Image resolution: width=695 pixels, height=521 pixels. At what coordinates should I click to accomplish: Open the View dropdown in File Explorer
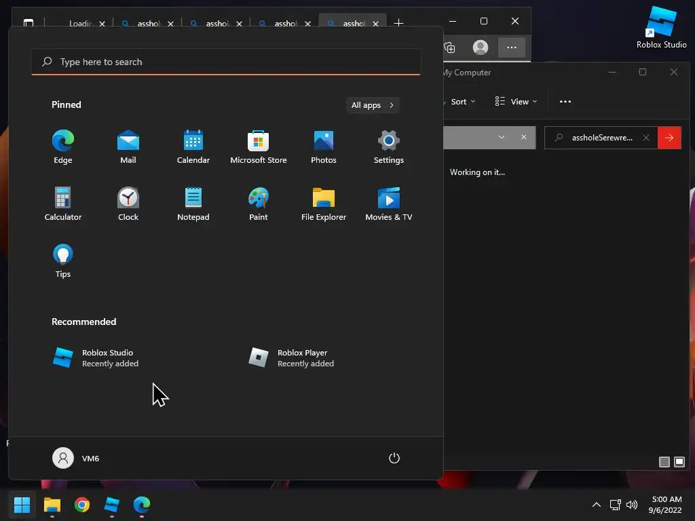point(516,102)
